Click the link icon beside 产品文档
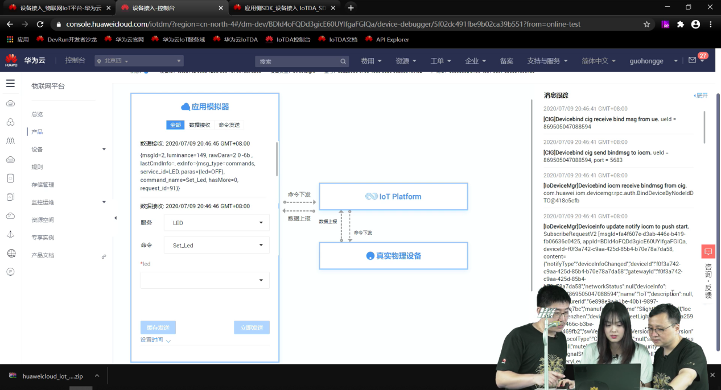The image size is (721, 390). (x=104, y=256)
